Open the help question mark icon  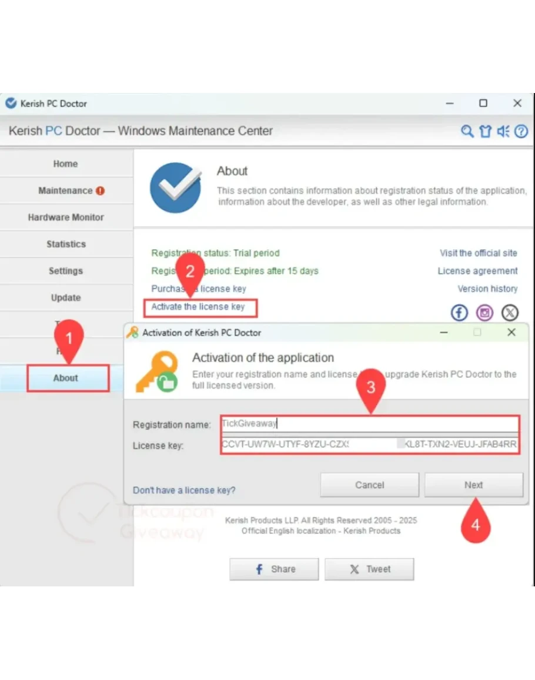tap(521, 131)
